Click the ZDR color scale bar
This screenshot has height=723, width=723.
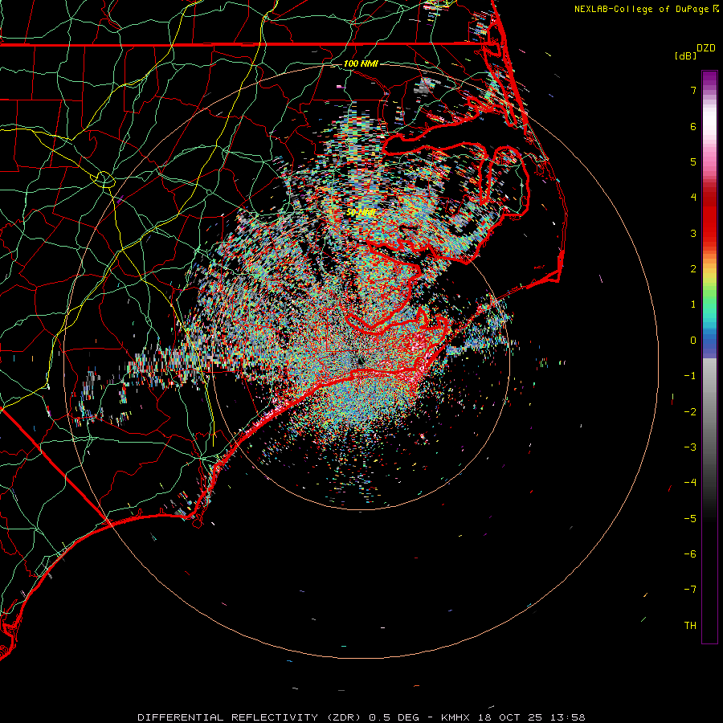pos(709,357)
